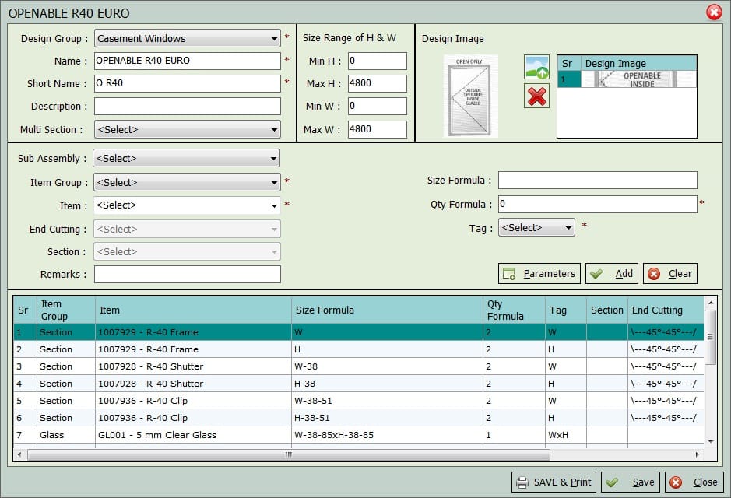Click inside the Max H input field
The width and height of the screenshot is (731, 498).
[377, 83]
